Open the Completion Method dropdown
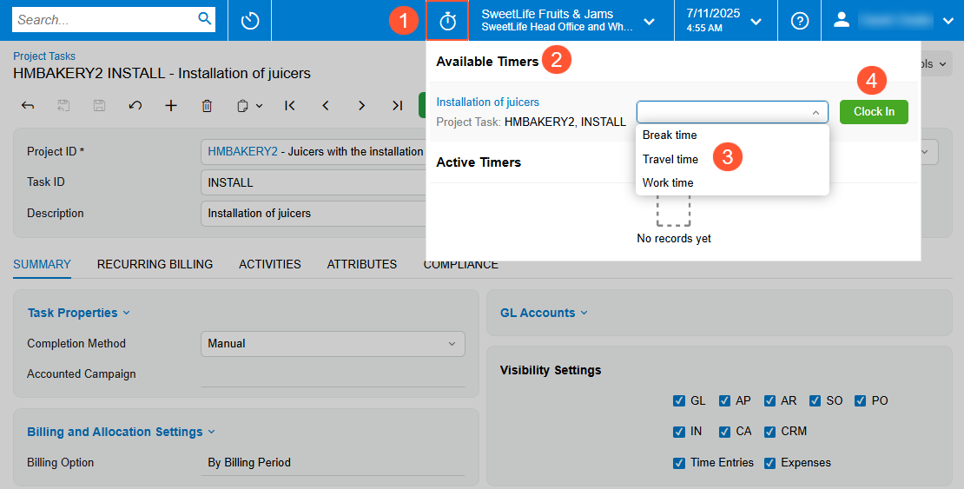Image resolution: width=964 pixels, height=489 pixels. pos(333,344)
